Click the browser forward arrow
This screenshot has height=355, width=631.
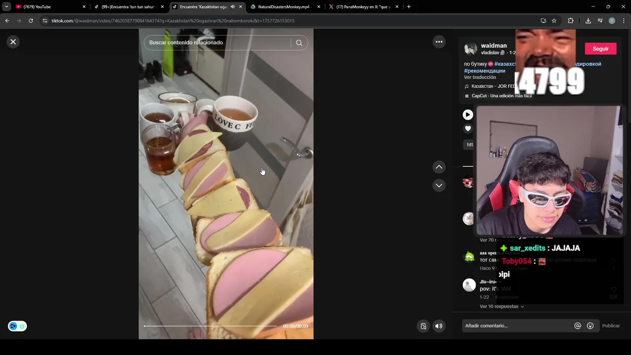pos(19,21)
